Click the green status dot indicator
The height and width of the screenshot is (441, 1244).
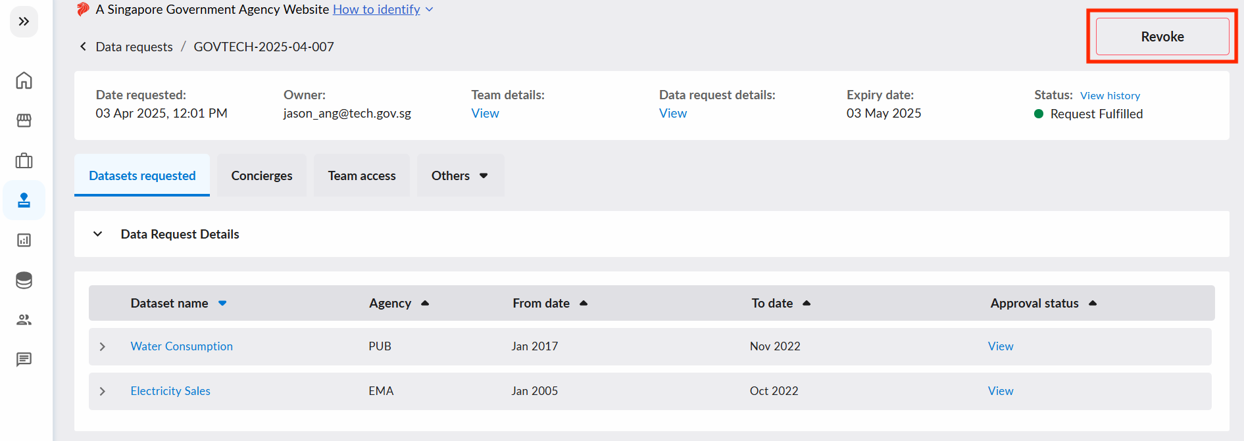(1039, 114)
